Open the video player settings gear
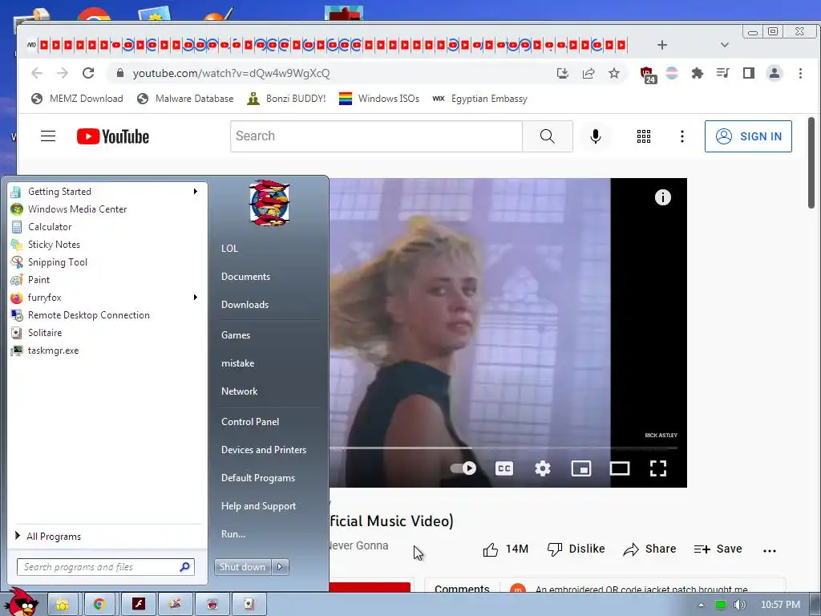821x616 pixels. [x=543, y=468]
